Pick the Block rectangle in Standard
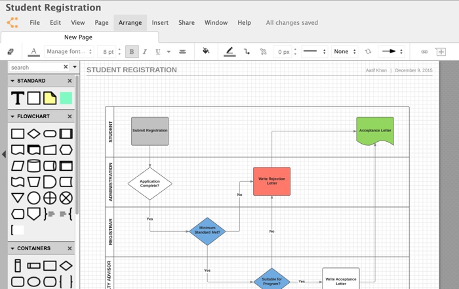 (x=33, y=98)
